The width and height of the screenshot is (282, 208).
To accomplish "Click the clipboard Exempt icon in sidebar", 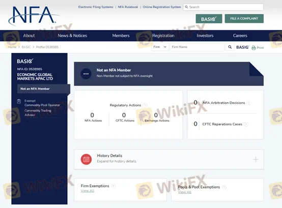I will [19, 101].
